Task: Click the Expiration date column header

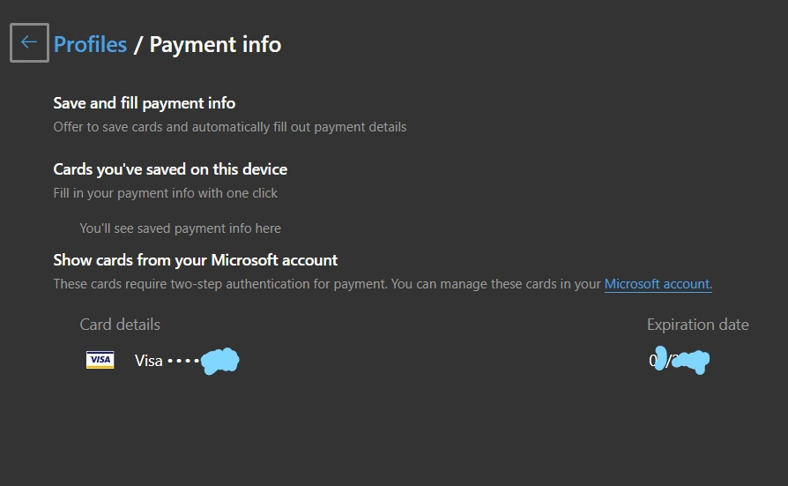Action: [x=697, y=325]
